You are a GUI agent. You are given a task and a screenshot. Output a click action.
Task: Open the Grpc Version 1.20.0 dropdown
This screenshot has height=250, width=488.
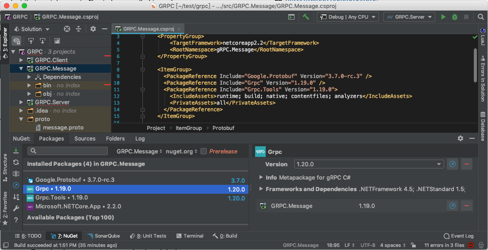(x=369, y=164)
